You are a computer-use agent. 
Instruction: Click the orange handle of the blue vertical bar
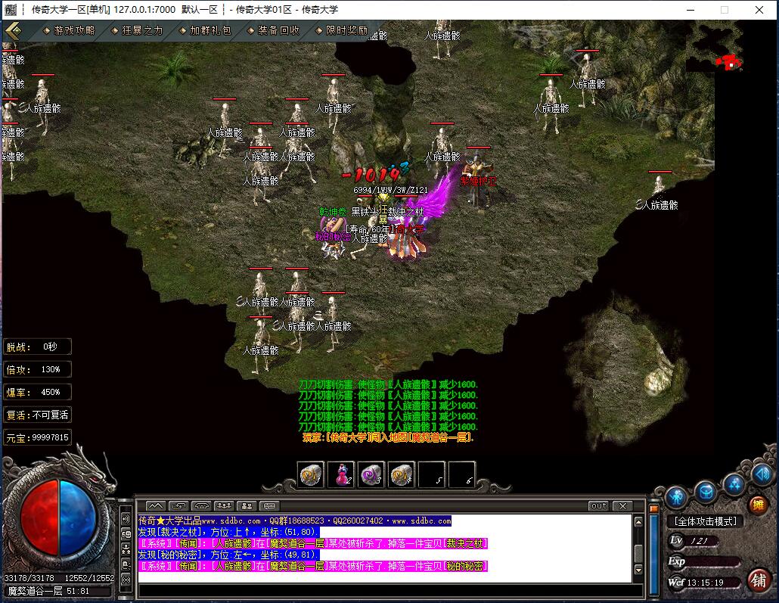[x=653, y=508]
